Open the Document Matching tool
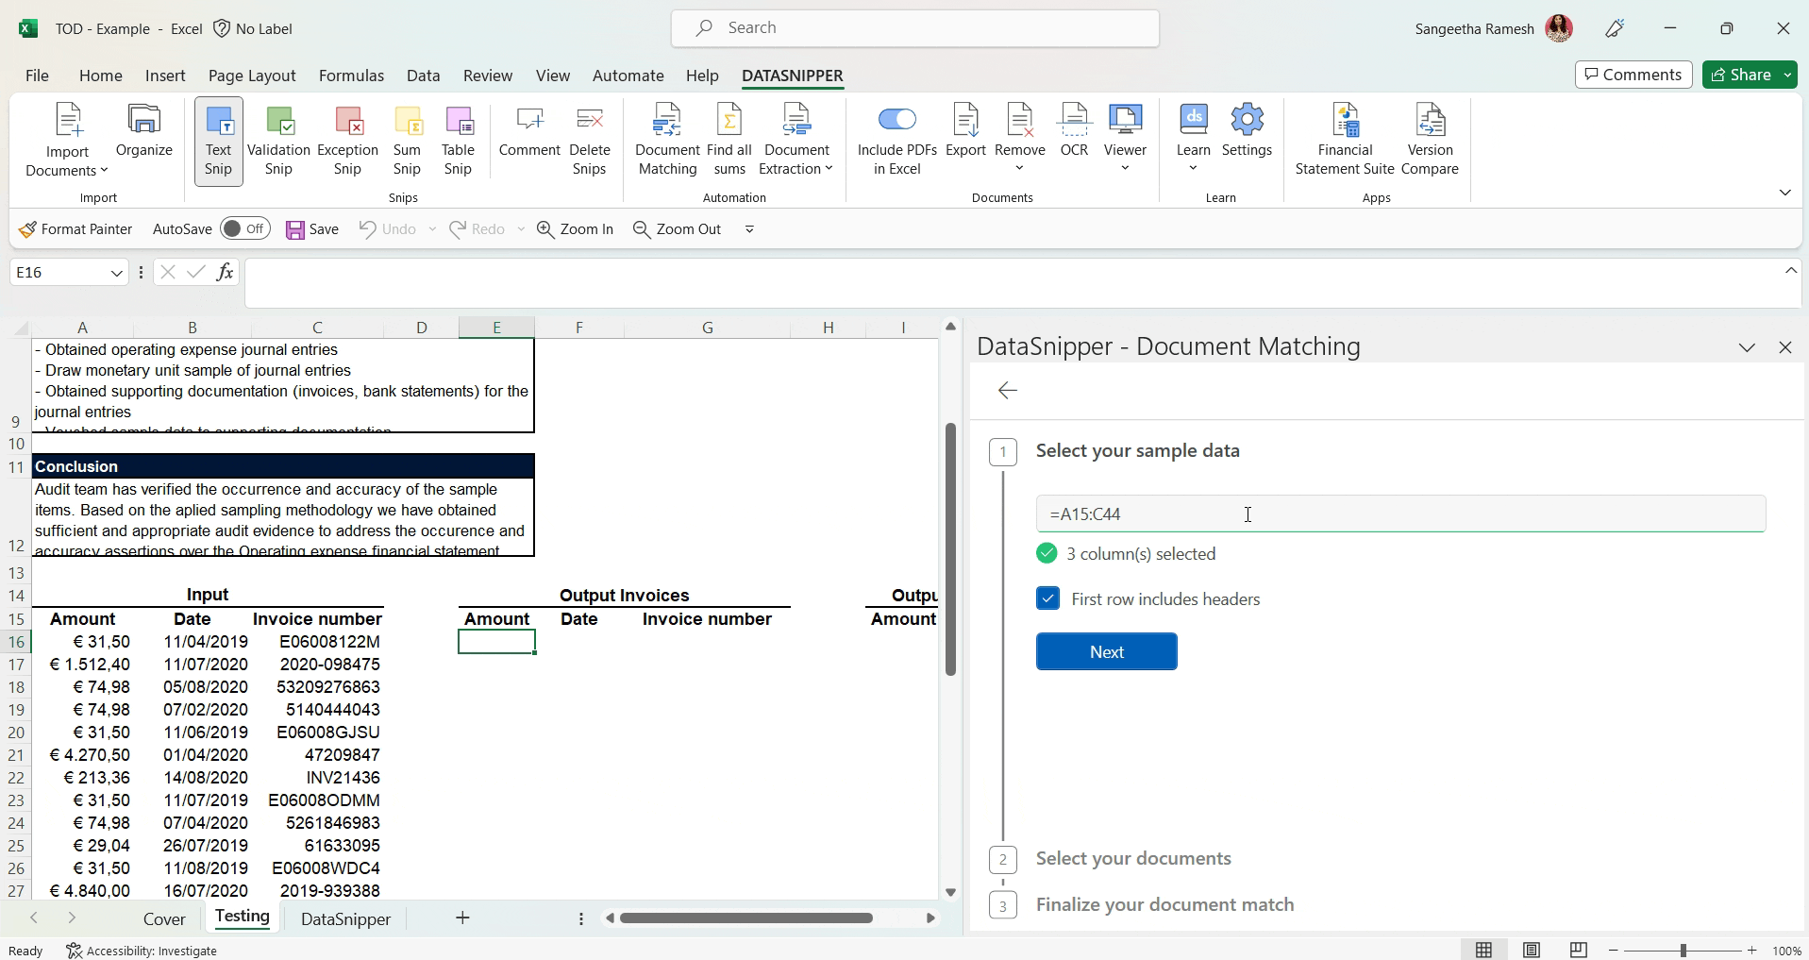 [667, 140]
